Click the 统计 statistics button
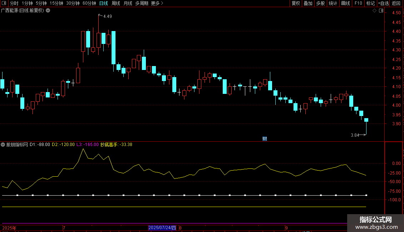404x232 pixels. (333, 3)
